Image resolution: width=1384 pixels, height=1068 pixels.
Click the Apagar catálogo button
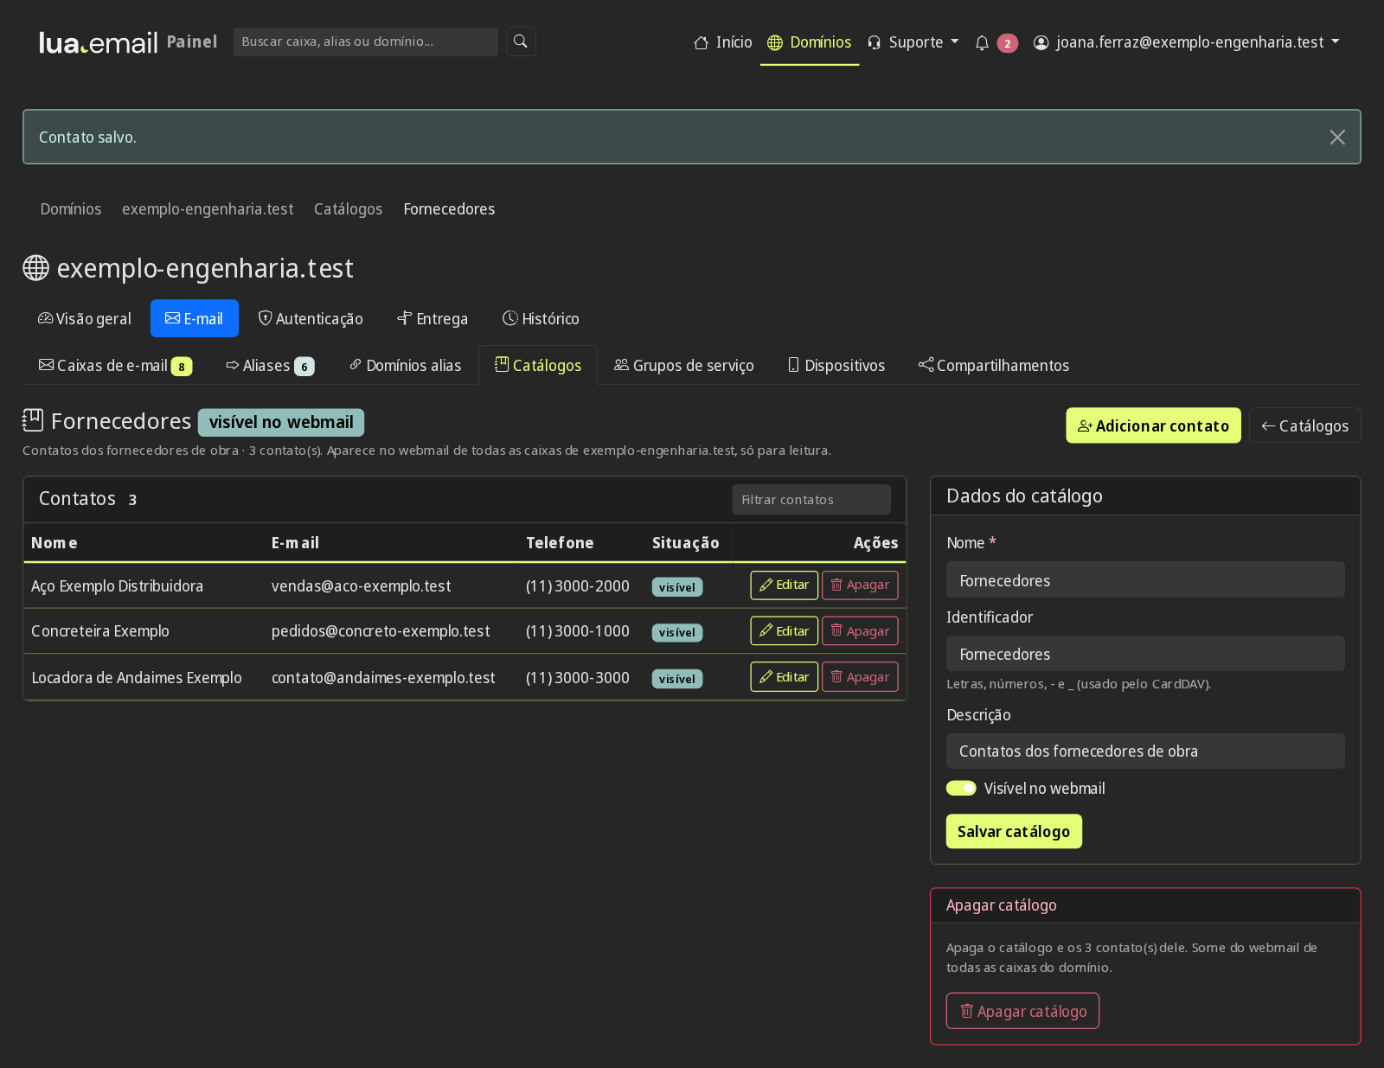click(1022, 1011)
